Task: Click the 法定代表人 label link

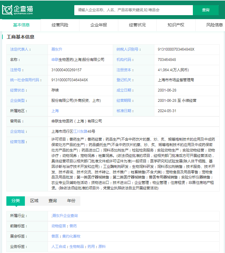Action: (x=19, y=49)
